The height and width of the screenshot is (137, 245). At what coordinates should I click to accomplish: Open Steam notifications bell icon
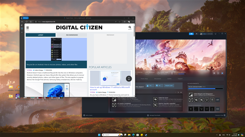point(196,34)
